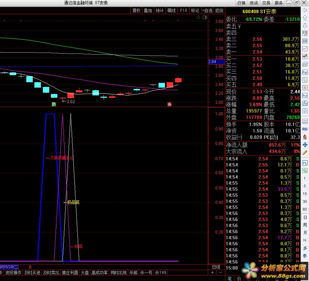This screenshot has height=281, width=309.
Task: Select the 多 multi-period option
Action: (305, 248)
